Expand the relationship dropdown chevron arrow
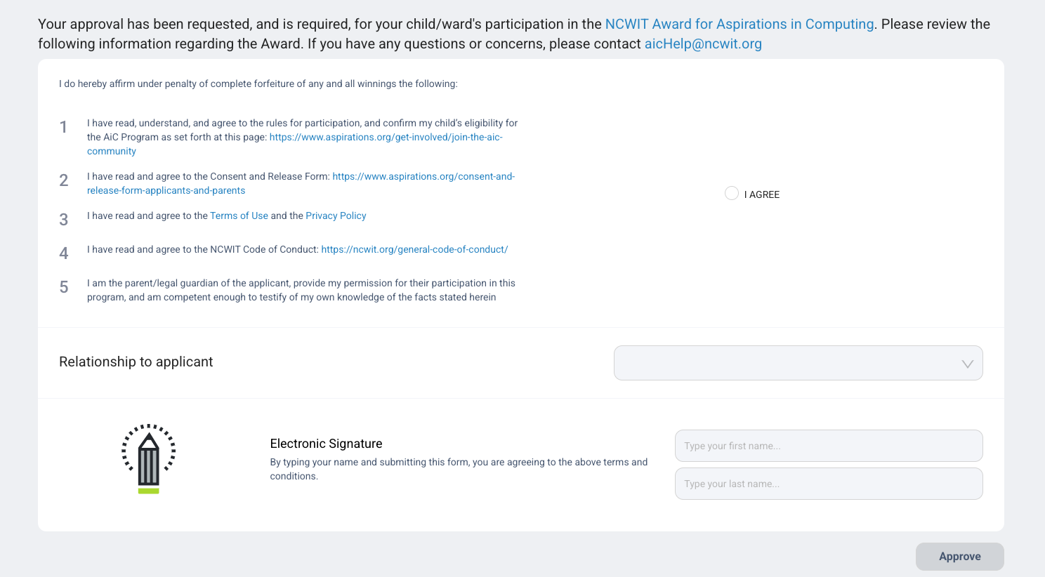Image resolution: width=1045 pixels, height=577 pixels. pyautogui.click(x=967, y=364)
